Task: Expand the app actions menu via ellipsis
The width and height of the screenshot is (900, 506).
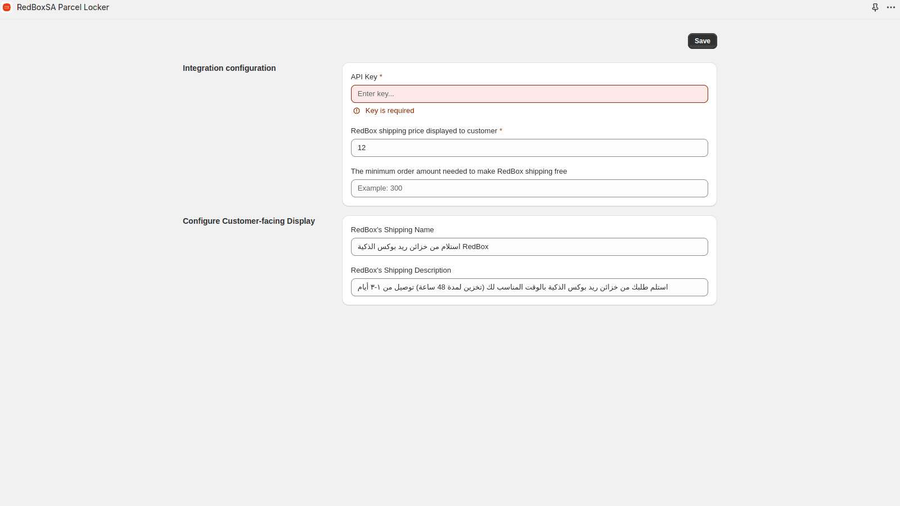Action: click(891, 7)
